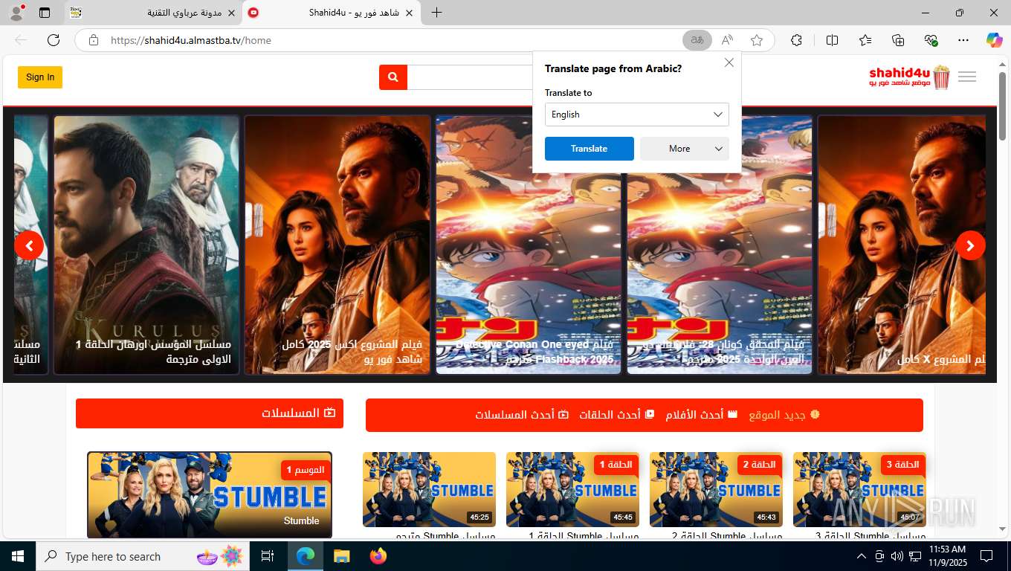Image resolution: width=1011 pixels, height=571 pixels.
Task: Open Browser essentials heart icon
Action: (931, 40)
